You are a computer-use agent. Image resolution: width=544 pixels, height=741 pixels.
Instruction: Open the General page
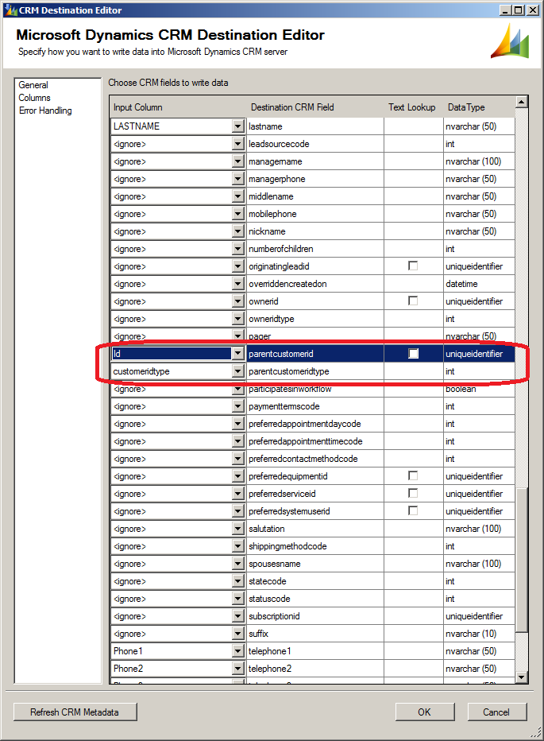click(33, 85)
